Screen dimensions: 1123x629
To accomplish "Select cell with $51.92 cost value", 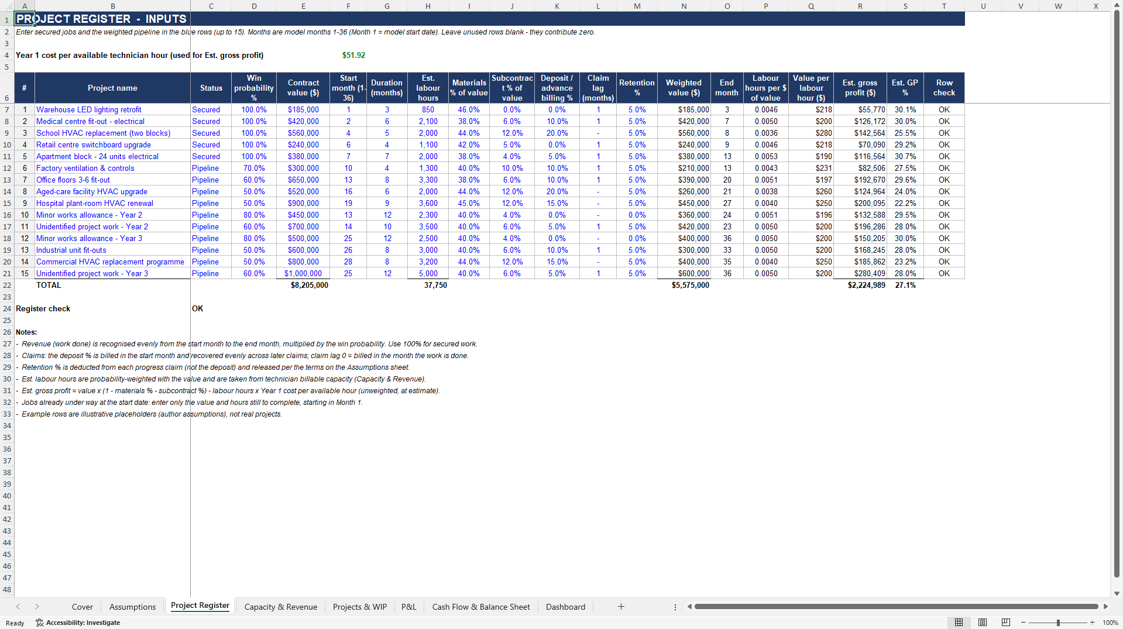I will click(x=348, y=55).
